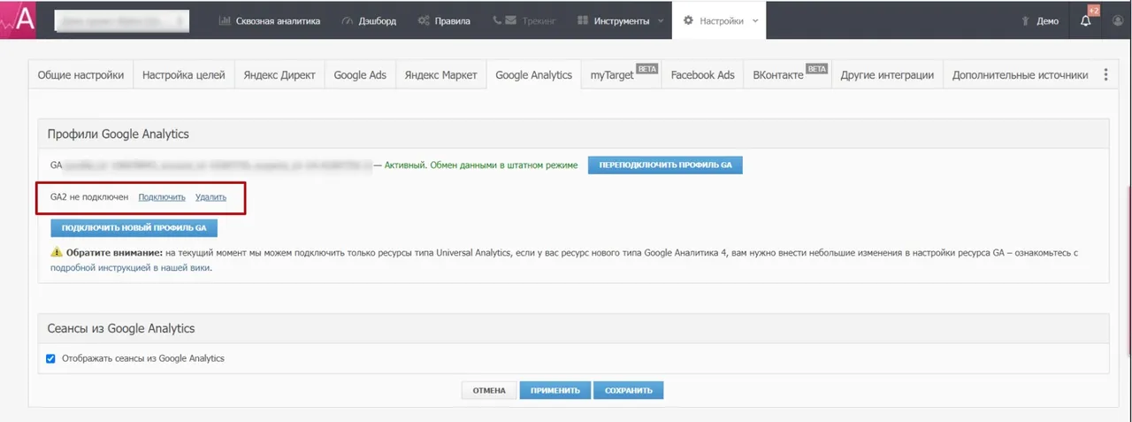
Task: Click the Применить button
Action: click(x=555, y=390)
